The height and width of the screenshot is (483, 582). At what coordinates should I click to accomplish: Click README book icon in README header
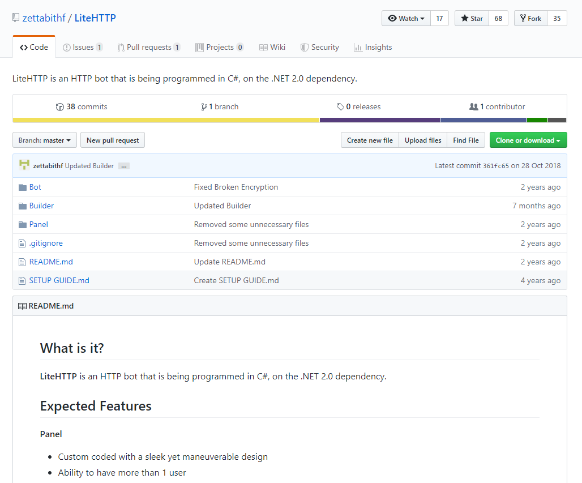tap(22, 306)
